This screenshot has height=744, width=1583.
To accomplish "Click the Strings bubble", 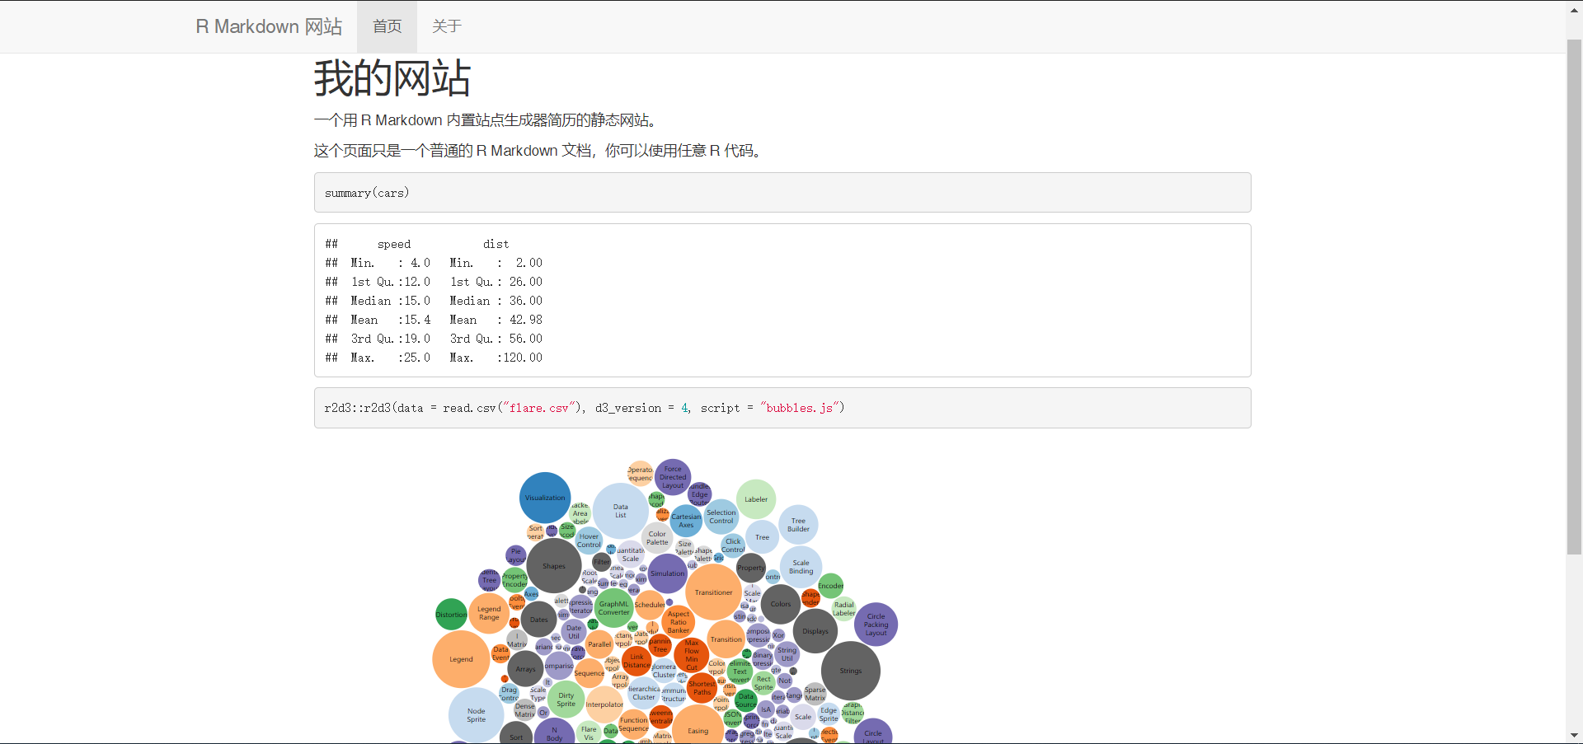I will click(851, 671).
